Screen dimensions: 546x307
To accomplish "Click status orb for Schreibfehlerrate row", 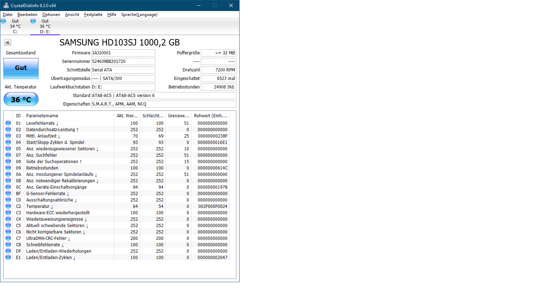I will pyautogui.click(x=8, y=244).
